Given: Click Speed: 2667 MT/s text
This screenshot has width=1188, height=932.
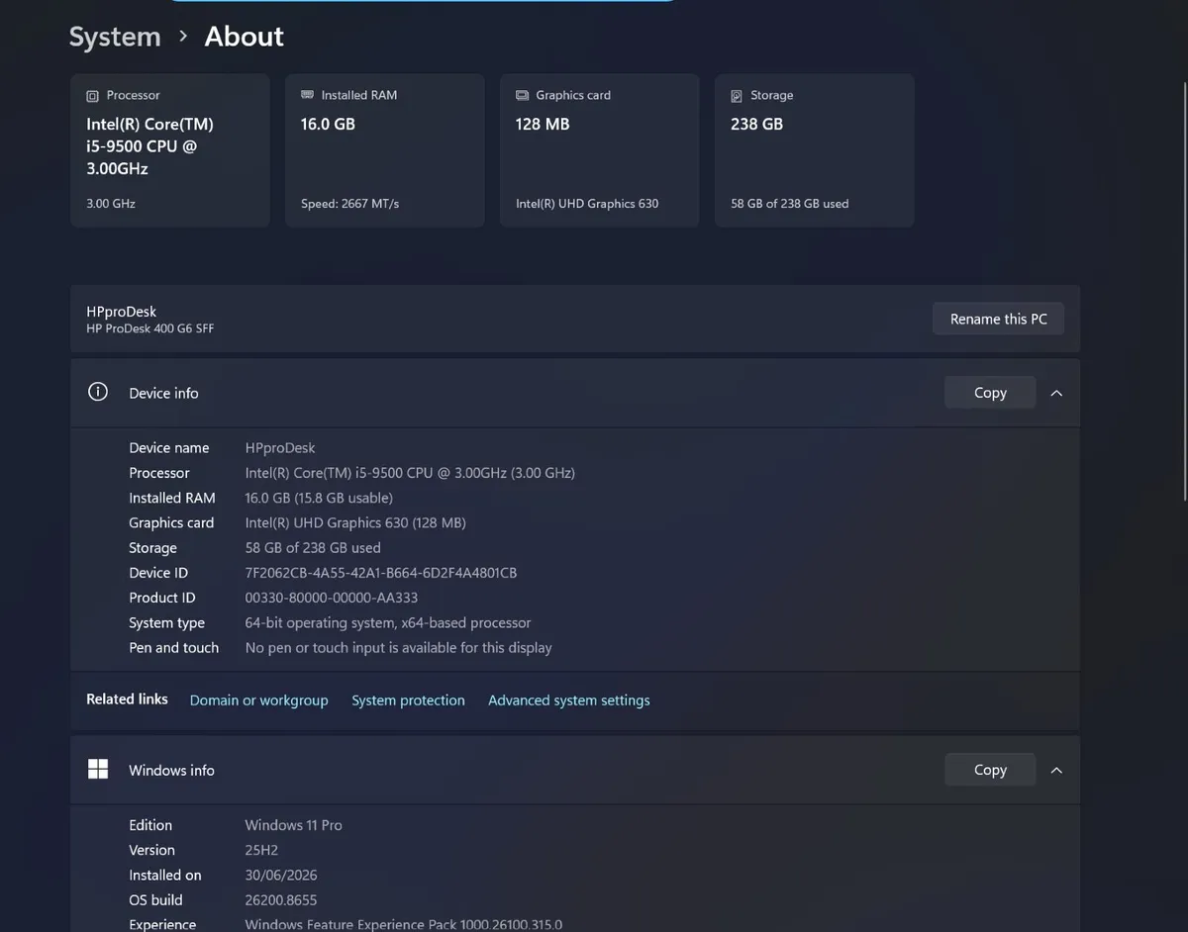Looking at the screenshot, I should coord(350,204).
